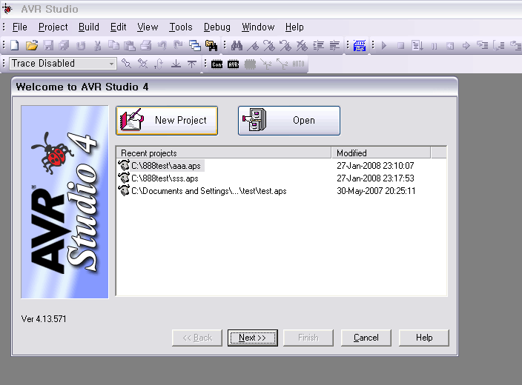Viewport: 522px width, 385px height.
Task: Click the Find in Files icon
Action: pos(211,45)
